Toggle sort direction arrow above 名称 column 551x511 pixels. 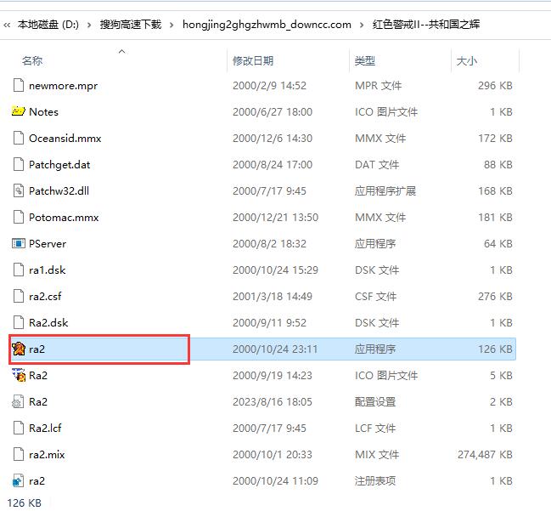(122, 51)
